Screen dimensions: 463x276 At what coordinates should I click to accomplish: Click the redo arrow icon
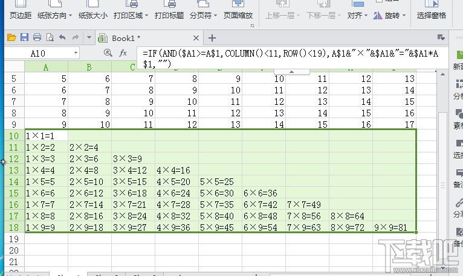coord(76,37)
